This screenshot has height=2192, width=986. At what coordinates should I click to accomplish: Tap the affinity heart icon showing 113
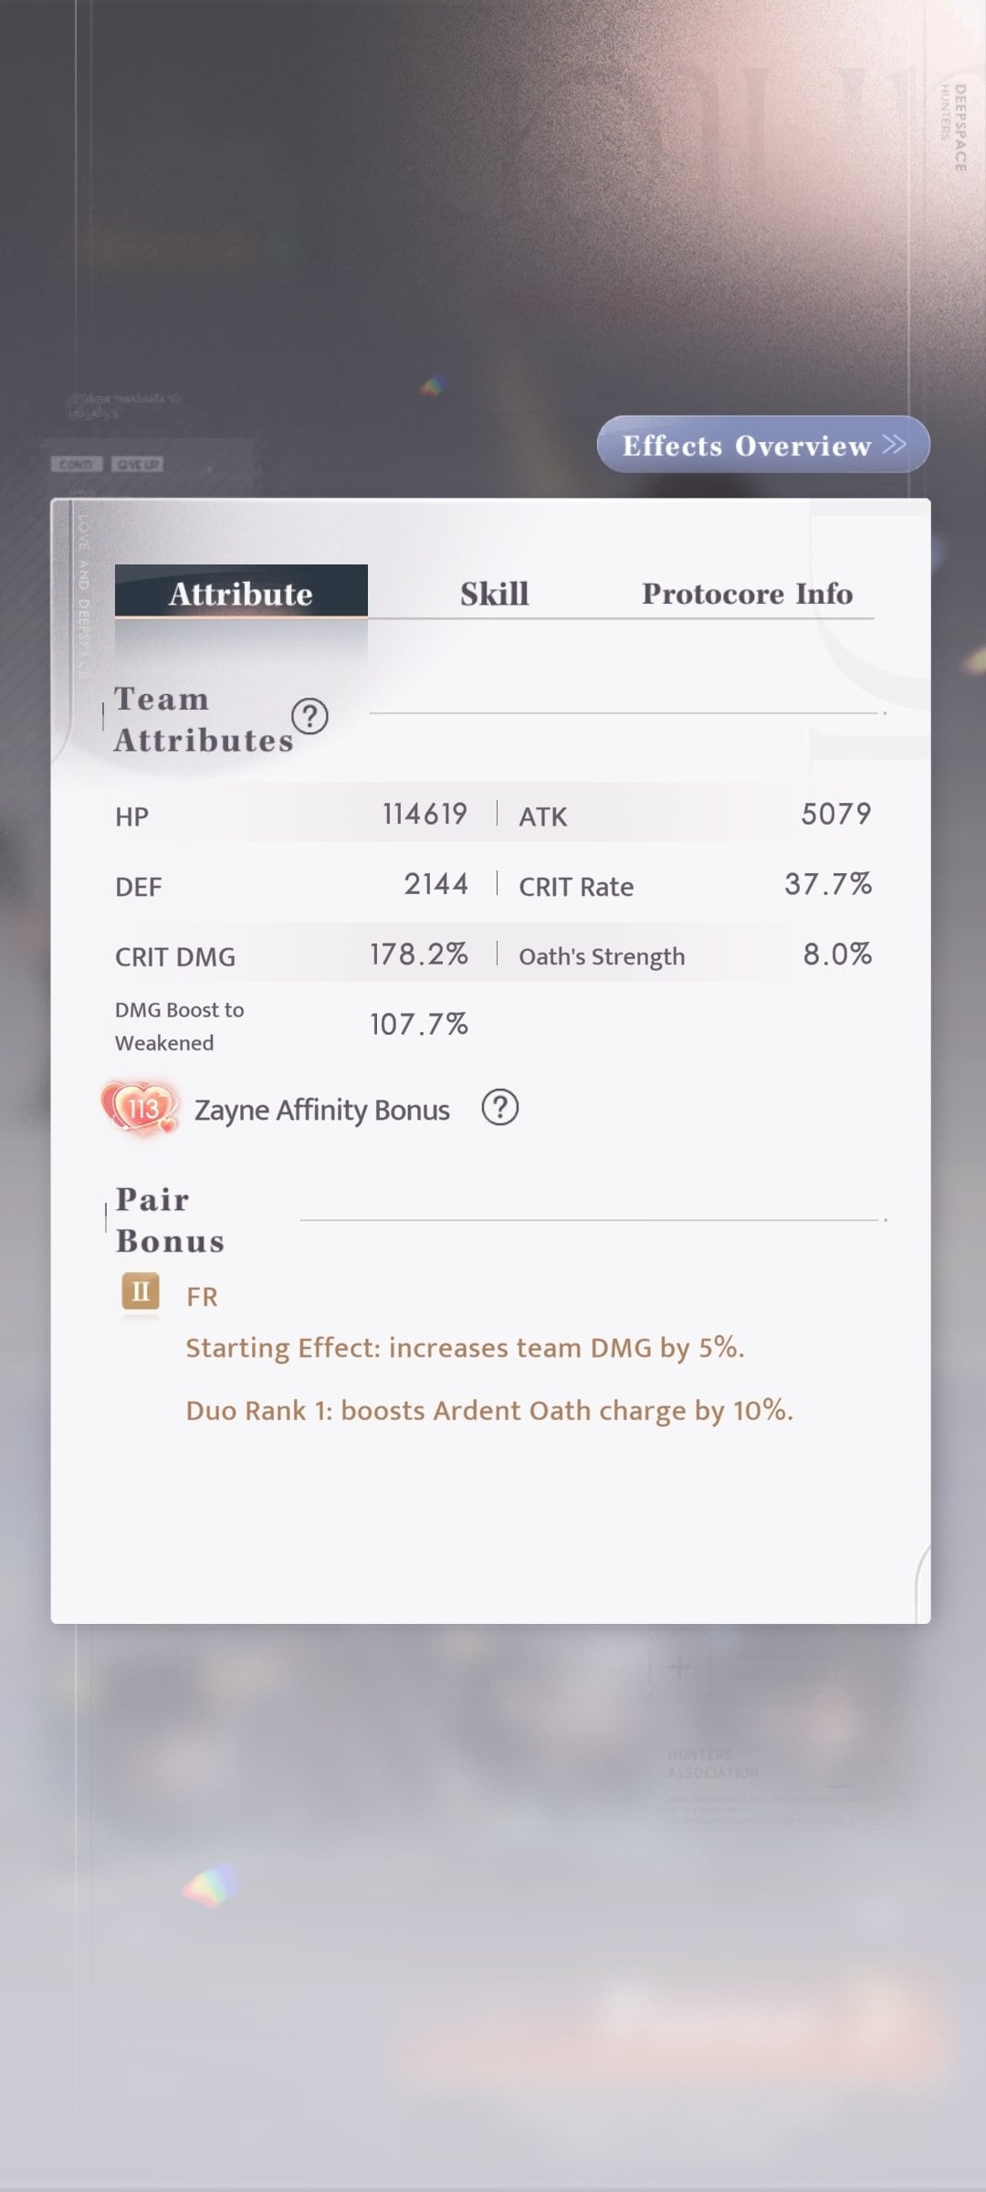(x=140, y=1108)
